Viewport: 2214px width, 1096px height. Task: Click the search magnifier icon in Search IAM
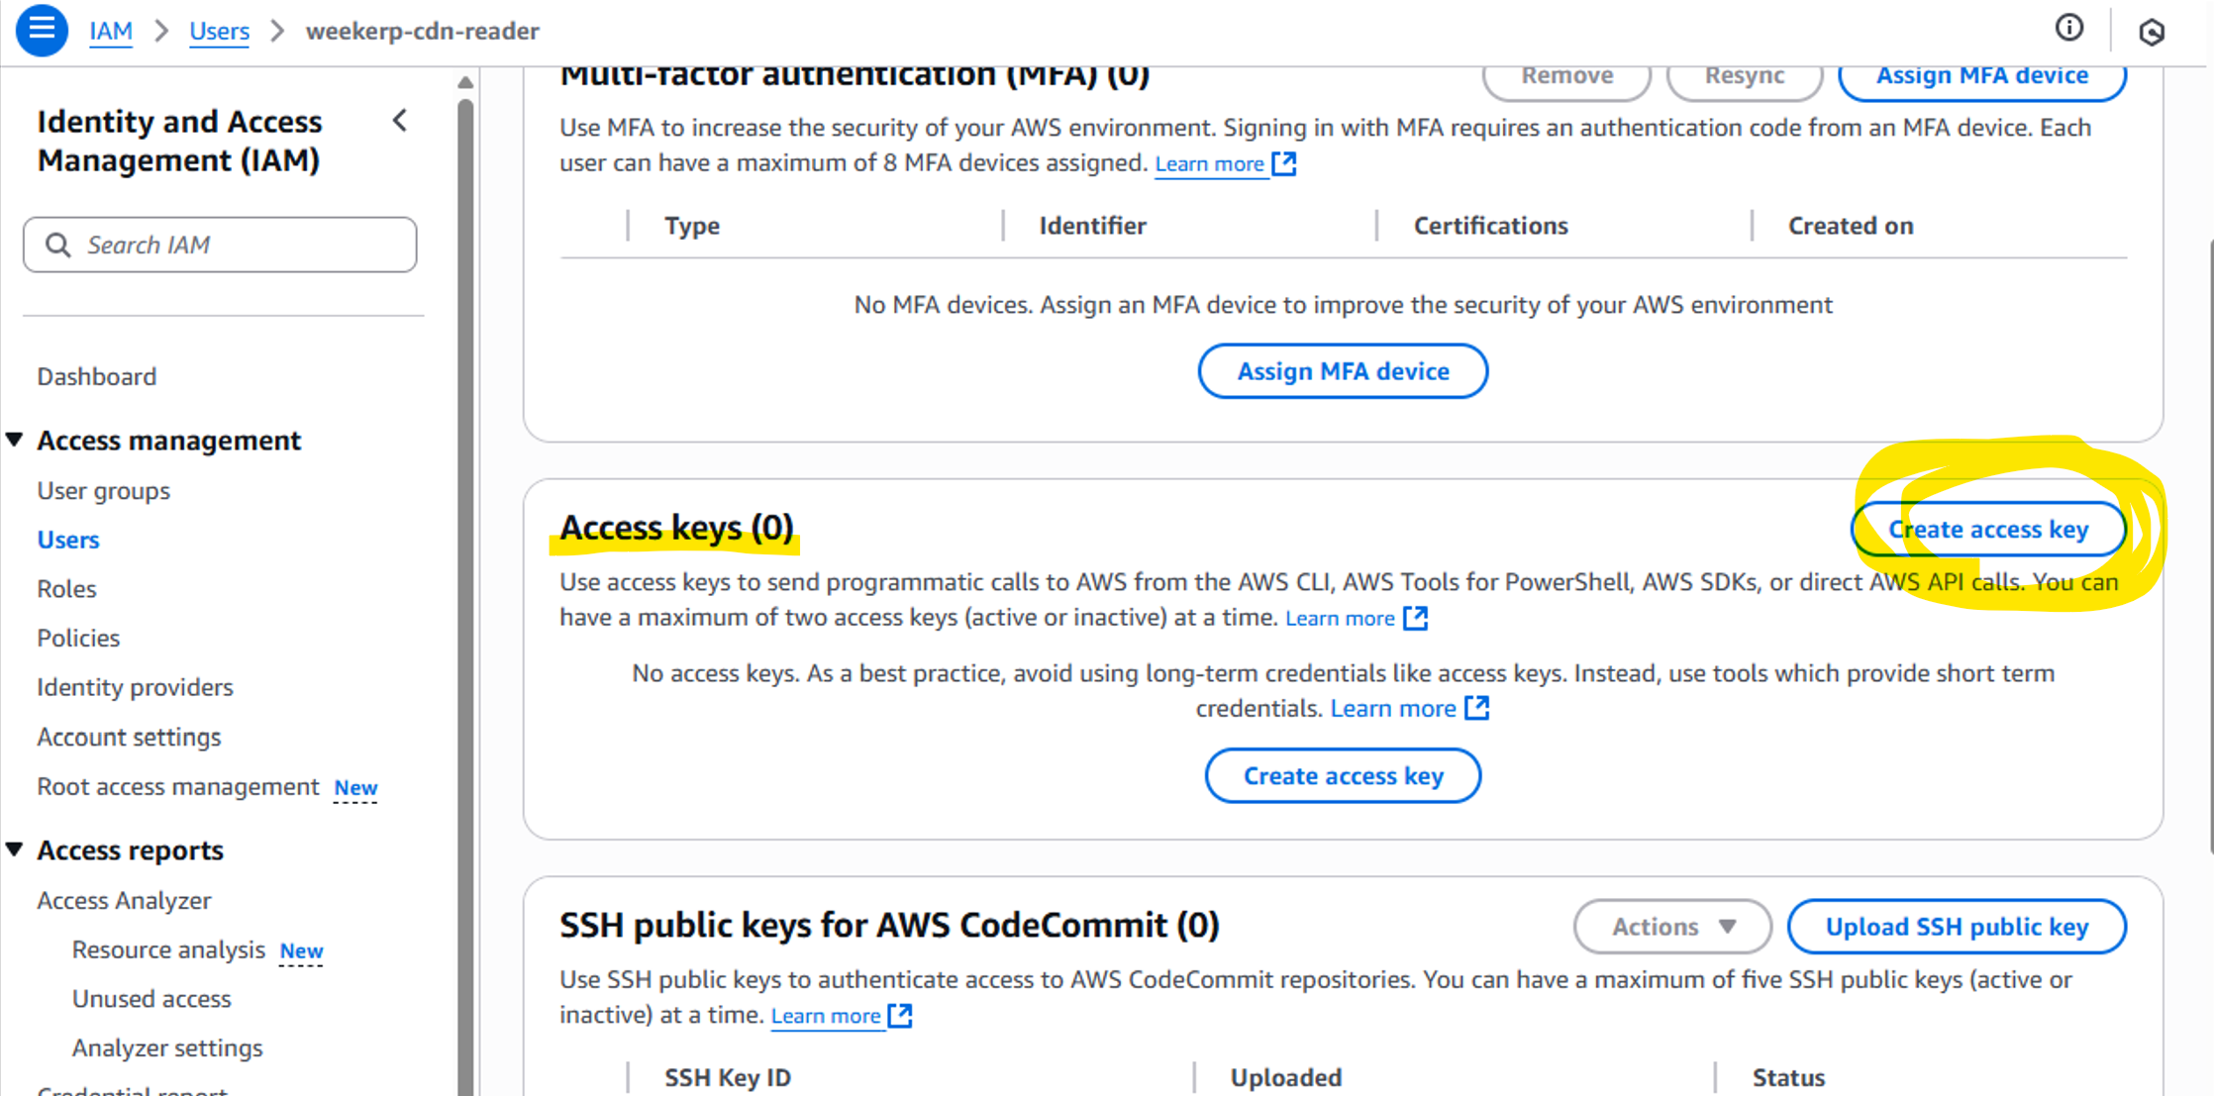pos(58,245)
